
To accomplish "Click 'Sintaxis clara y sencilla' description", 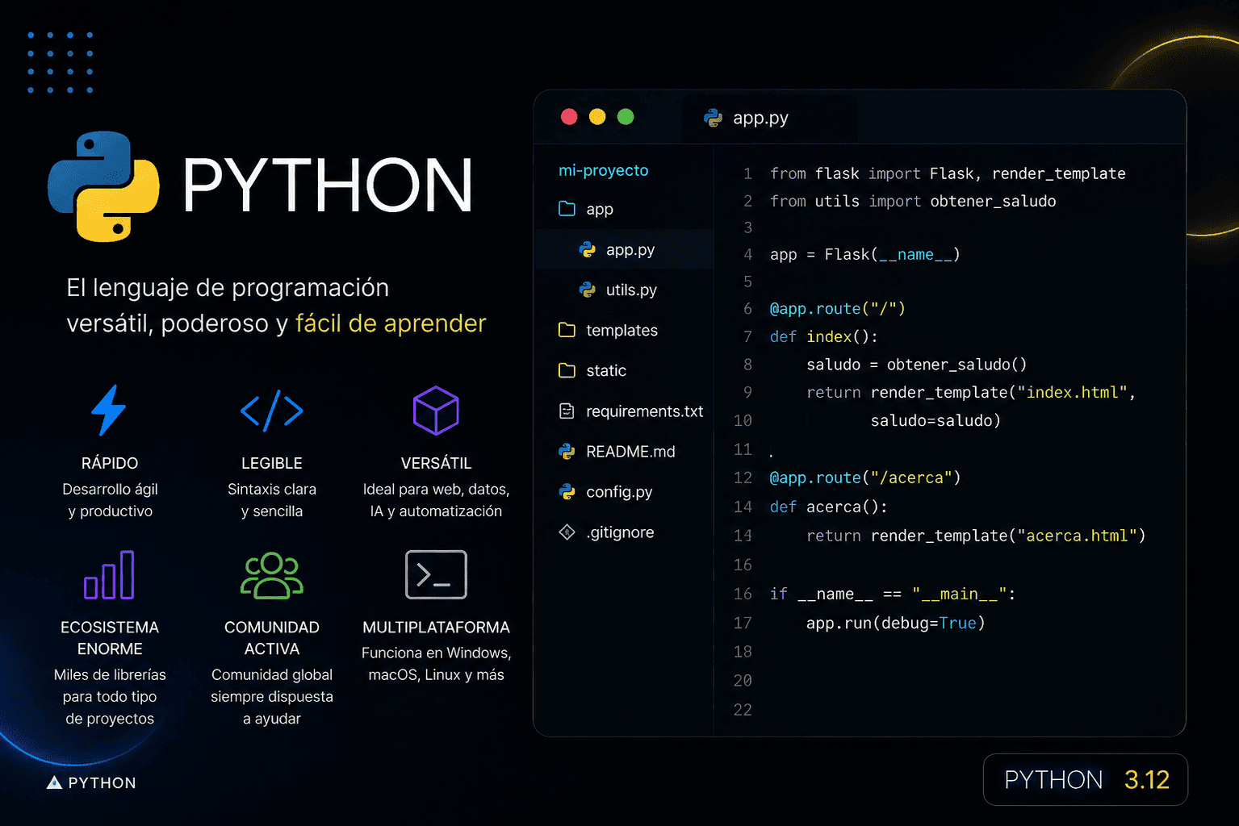I will 272,500.
